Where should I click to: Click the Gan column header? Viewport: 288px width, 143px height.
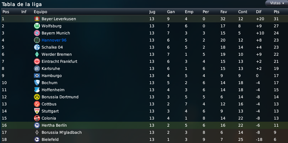171,12
